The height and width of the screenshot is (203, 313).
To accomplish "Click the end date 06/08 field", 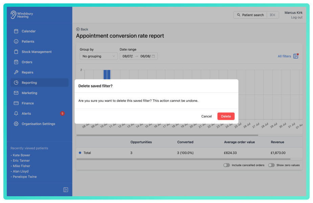I will (145, 56).
